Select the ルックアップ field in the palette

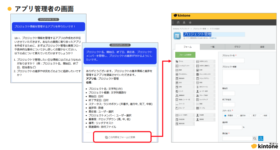(x=206, y=100)
